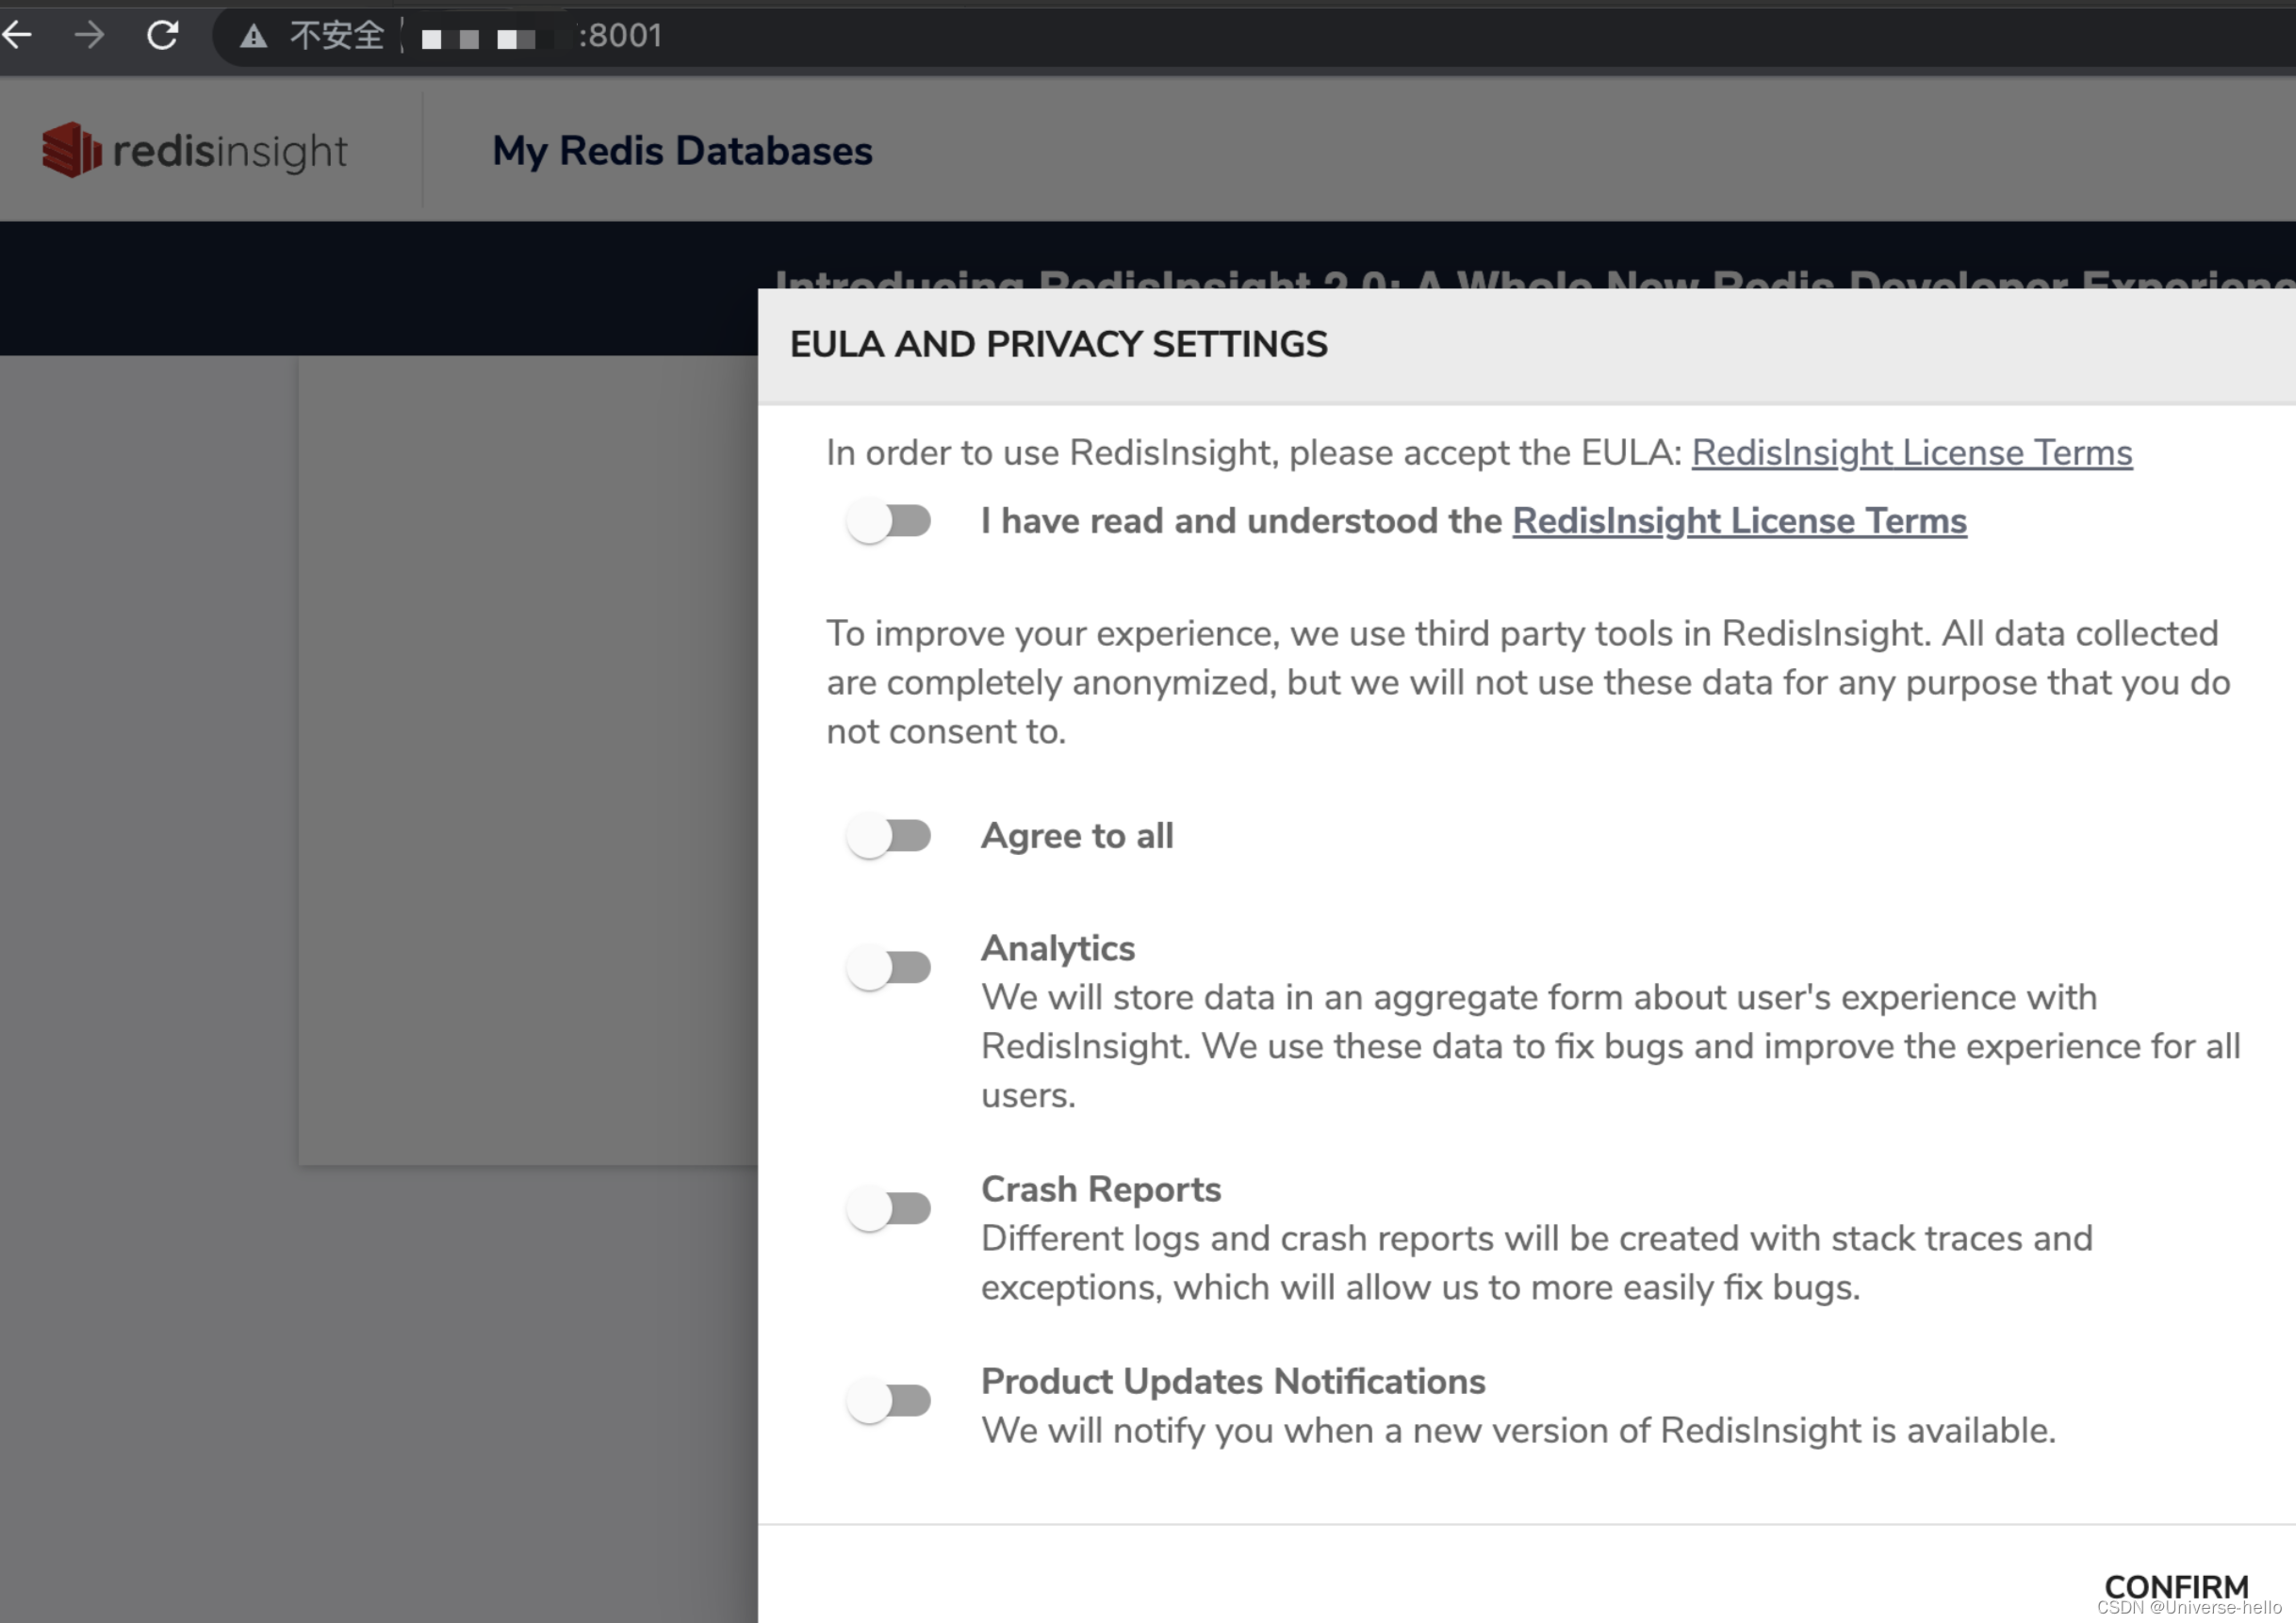Click the RedisInsight logo icon

click(75, 148)
